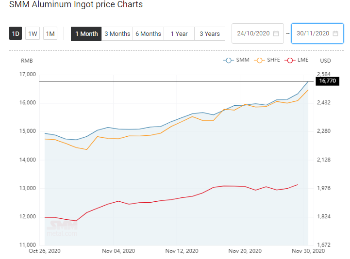Select the 1M interval button
The image size is (350, 259).
click(50, 33)
